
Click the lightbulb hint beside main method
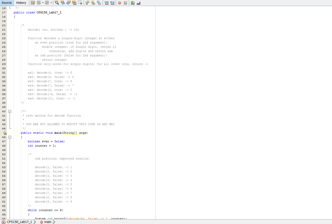pyautogui.click(x=5, y=133)
